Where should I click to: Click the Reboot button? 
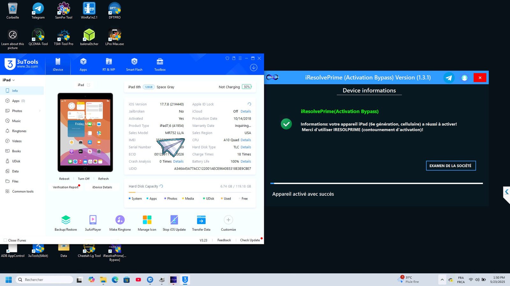pos(64,179)
